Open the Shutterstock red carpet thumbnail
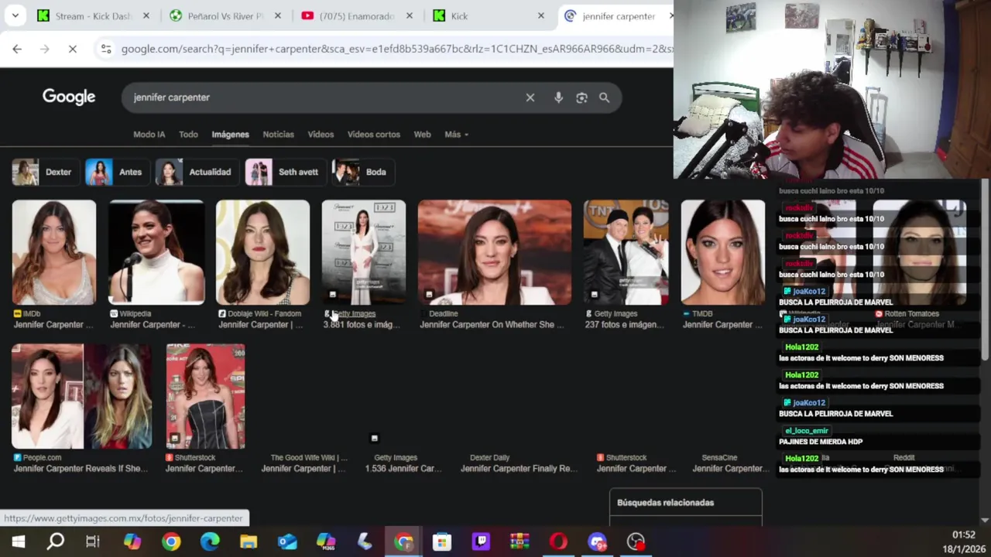991x557 pixels. (205, 396)
